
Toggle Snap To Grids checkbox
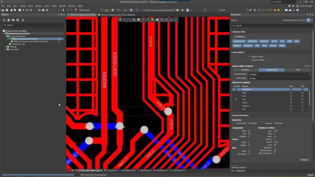249,57
